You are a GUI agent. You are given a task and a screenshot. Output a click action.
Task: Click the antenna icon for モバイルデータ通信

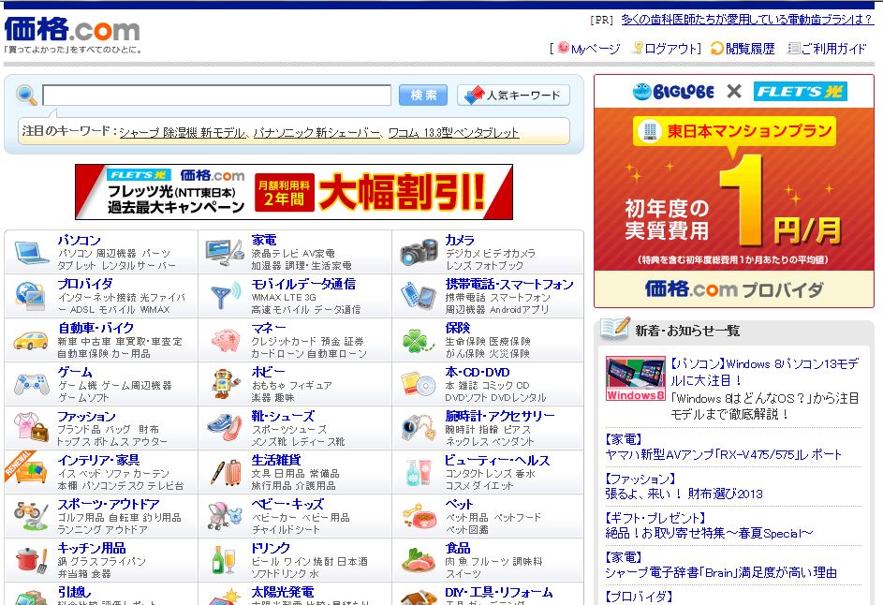coord(225,296)
